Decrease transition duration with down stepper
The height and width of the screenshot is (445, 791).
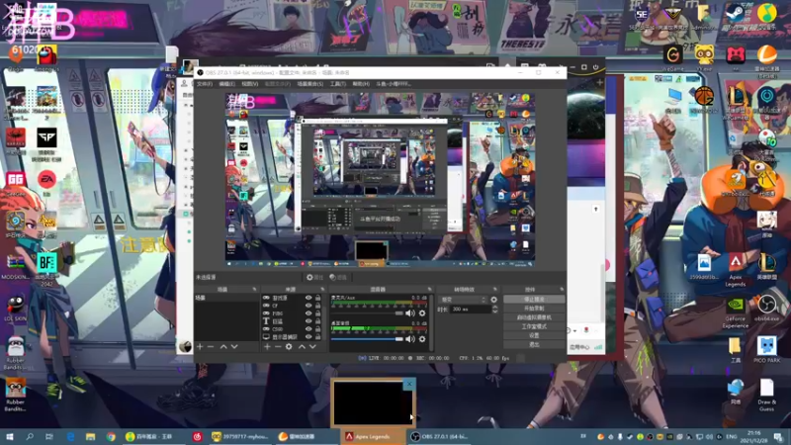(x=494, y=311)
